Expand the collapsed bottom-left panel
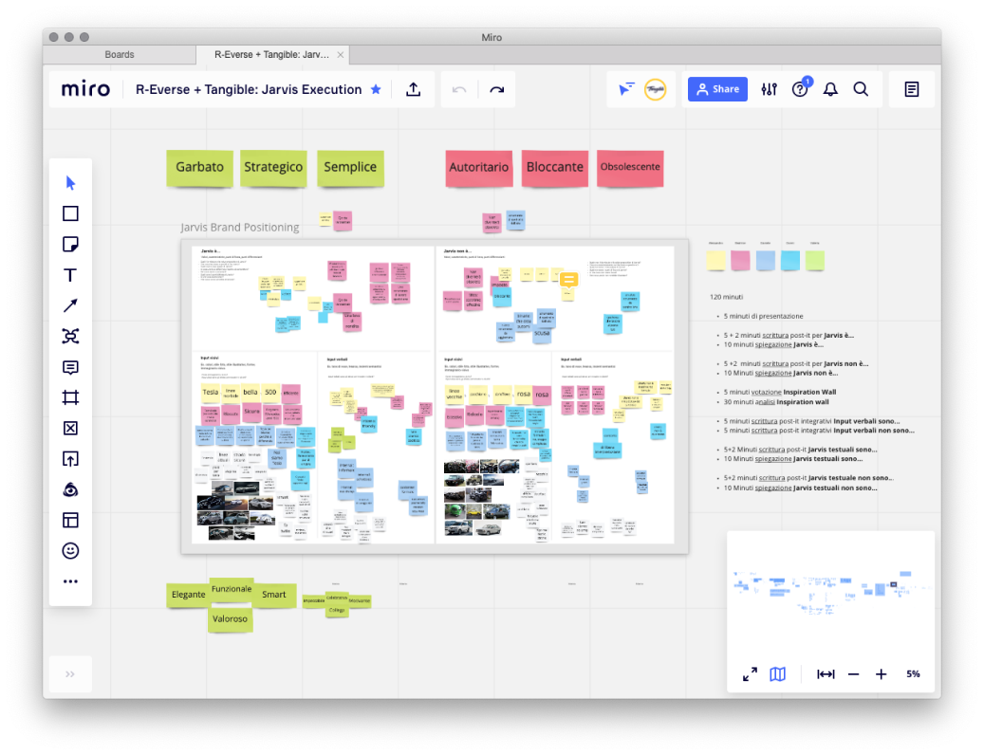Viewport: 984px width, 755px height. coord(70,674)
